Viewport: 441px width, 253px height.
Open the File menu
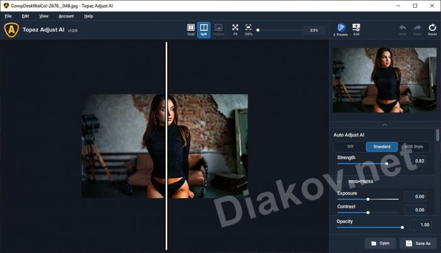tap(8, 16)
